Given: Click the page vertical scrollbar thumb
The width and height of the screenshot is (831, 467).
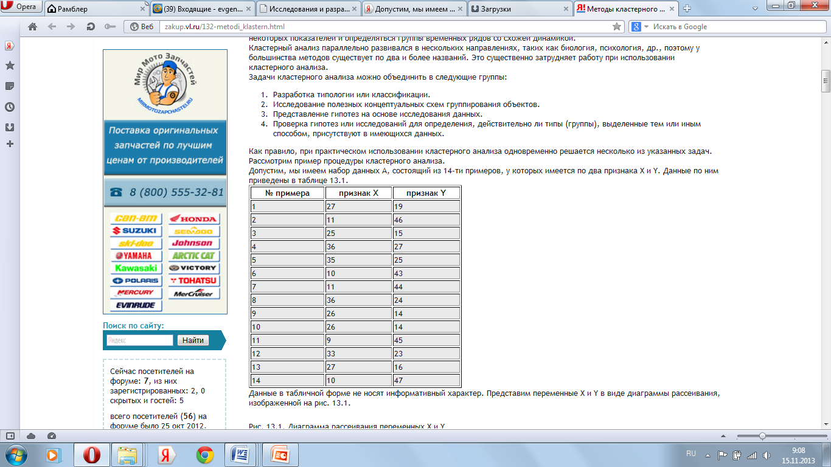Looking at the screenshot, I should click(826, 81).
